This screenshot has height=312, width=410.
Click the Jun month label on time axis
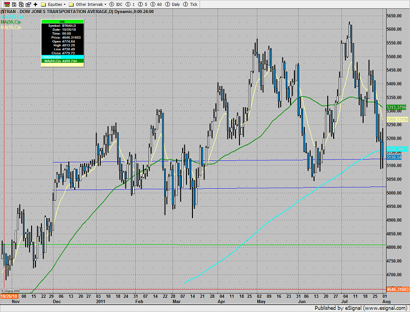[302, 302]
